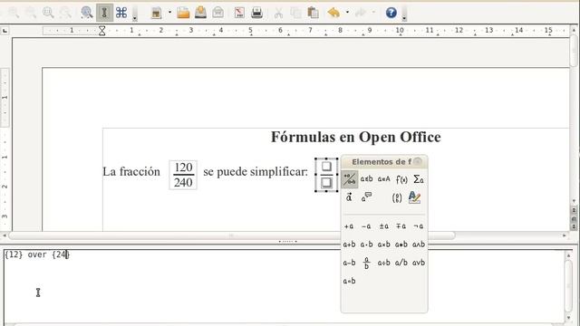Click the tray icon next to Open folder
The width and height of the screenshot is (580, 326).
[200, 13]
